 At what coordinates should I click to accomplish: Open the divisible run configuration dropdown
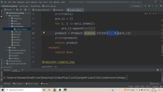pos(136,6)
